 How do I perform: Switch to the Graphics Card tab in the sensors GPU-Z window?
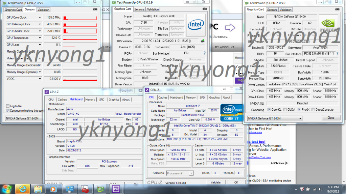13,10
